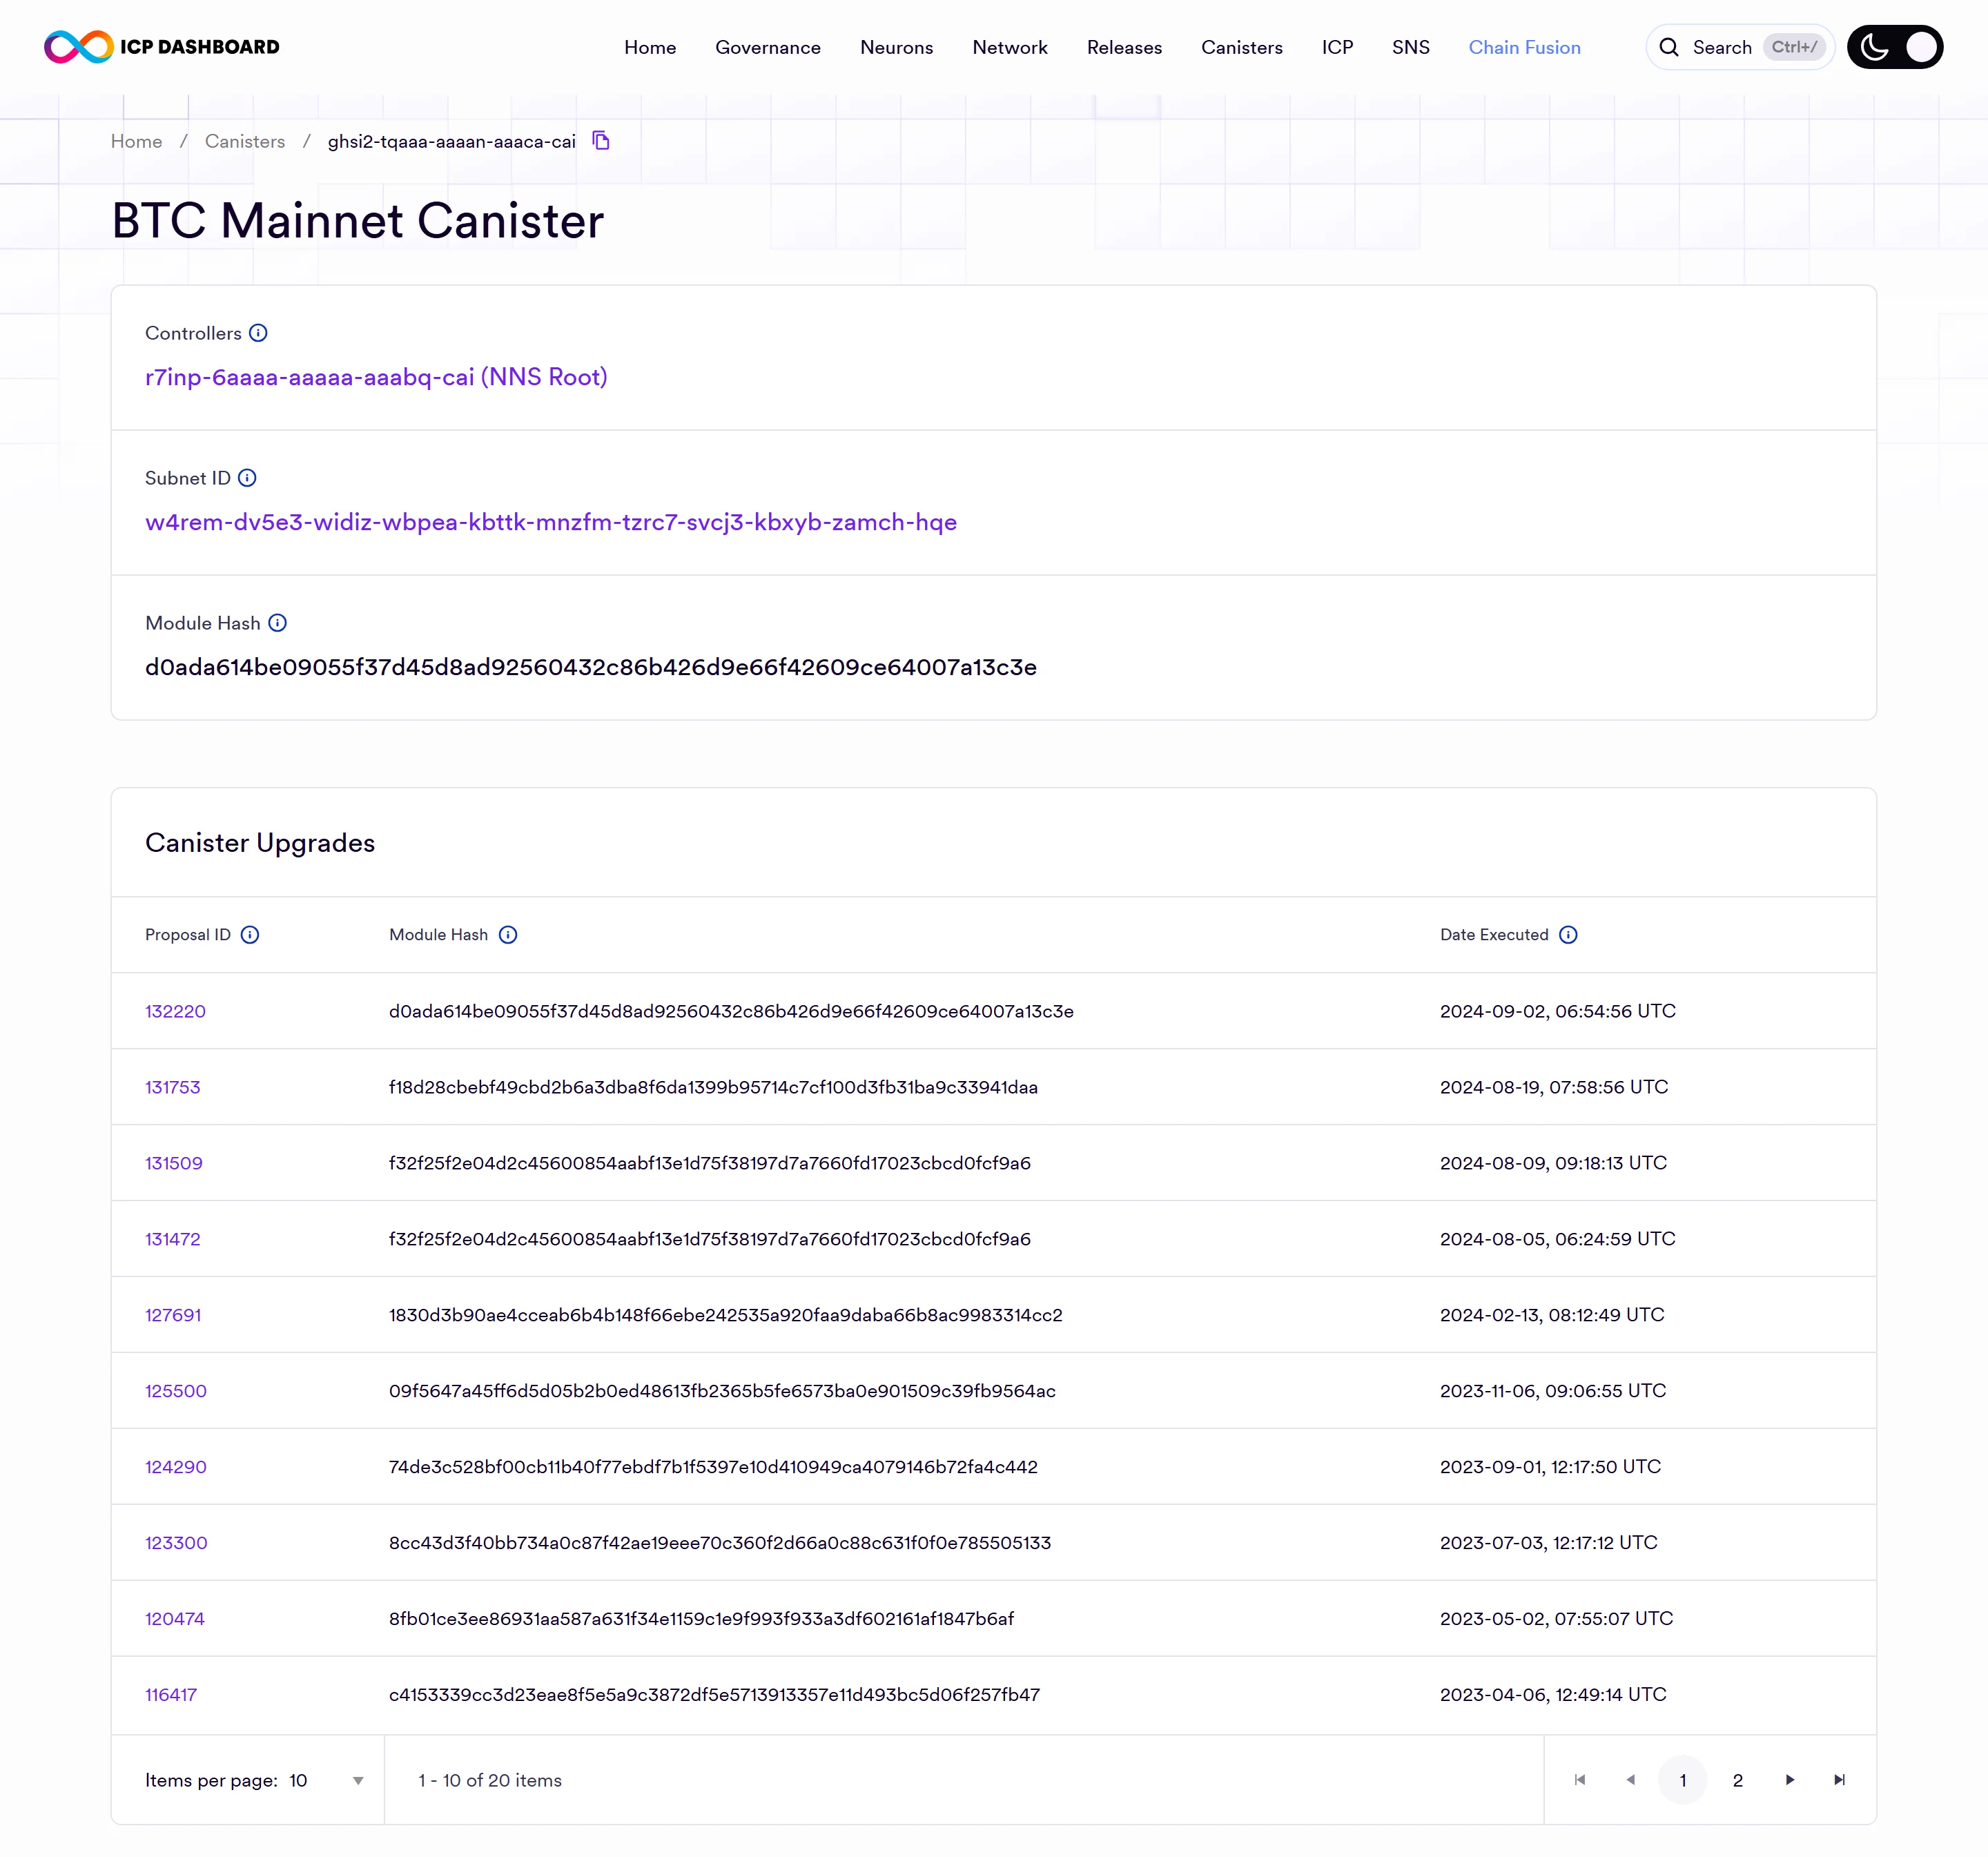Screen dimensions: 1988x1857
Task: Show info icon beside top Module Hash label
Action: [278, 623]
